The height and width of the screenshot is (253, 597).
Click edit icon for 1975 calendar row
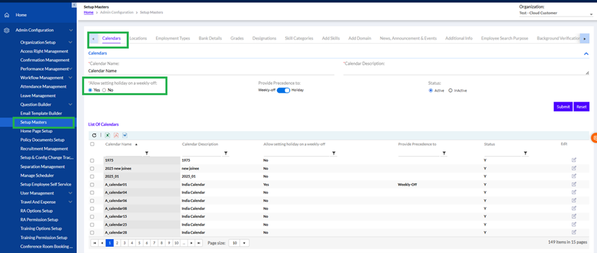[x=574, y=160]
